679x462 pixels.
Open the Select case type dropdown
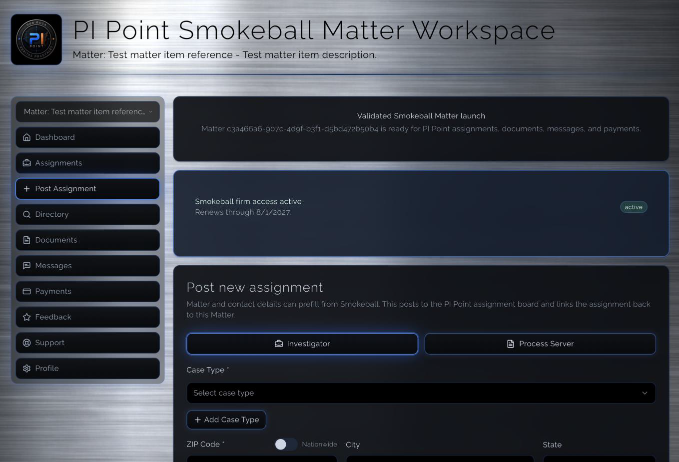421,393
